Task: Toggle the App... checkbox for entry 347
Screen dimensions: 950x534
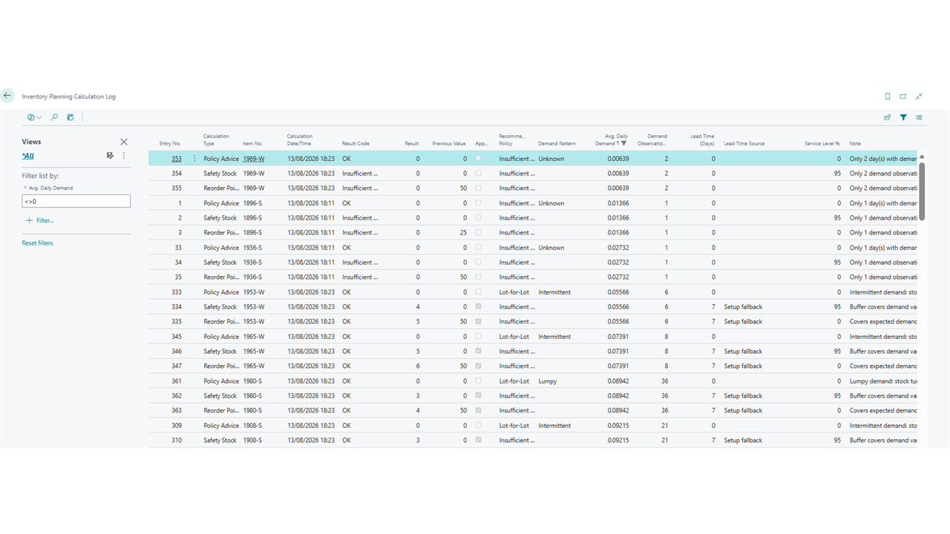Action: click(x=479, y=366)
